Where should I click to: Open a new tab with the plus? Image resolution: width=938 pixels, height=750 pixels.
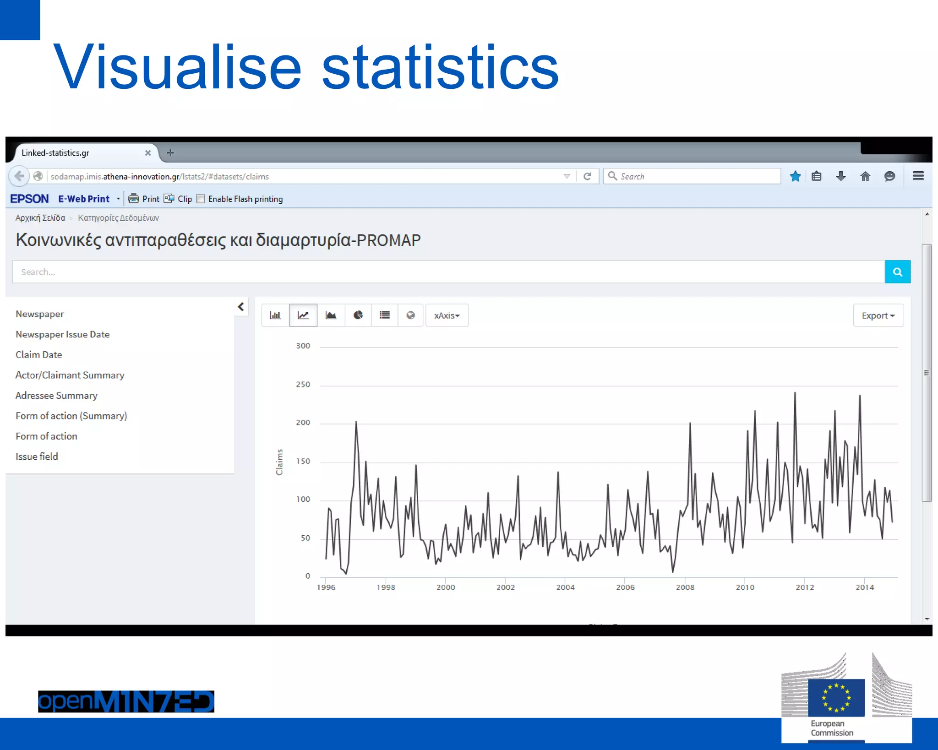click(170, 153)
